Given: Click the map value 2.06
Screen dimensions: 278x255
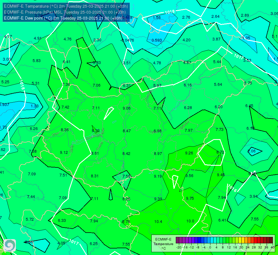Looking at the screenshot, I should 251,151.
